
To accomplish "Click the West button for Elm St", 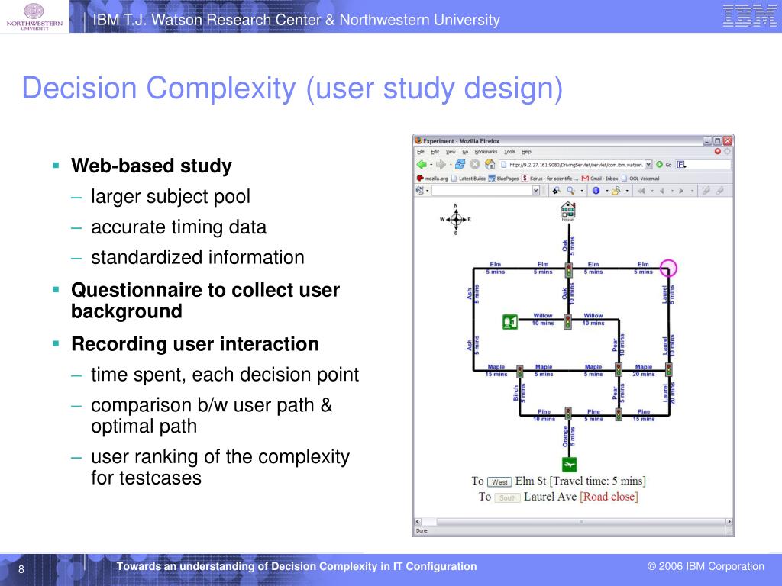I will click(x=499, y=482).
